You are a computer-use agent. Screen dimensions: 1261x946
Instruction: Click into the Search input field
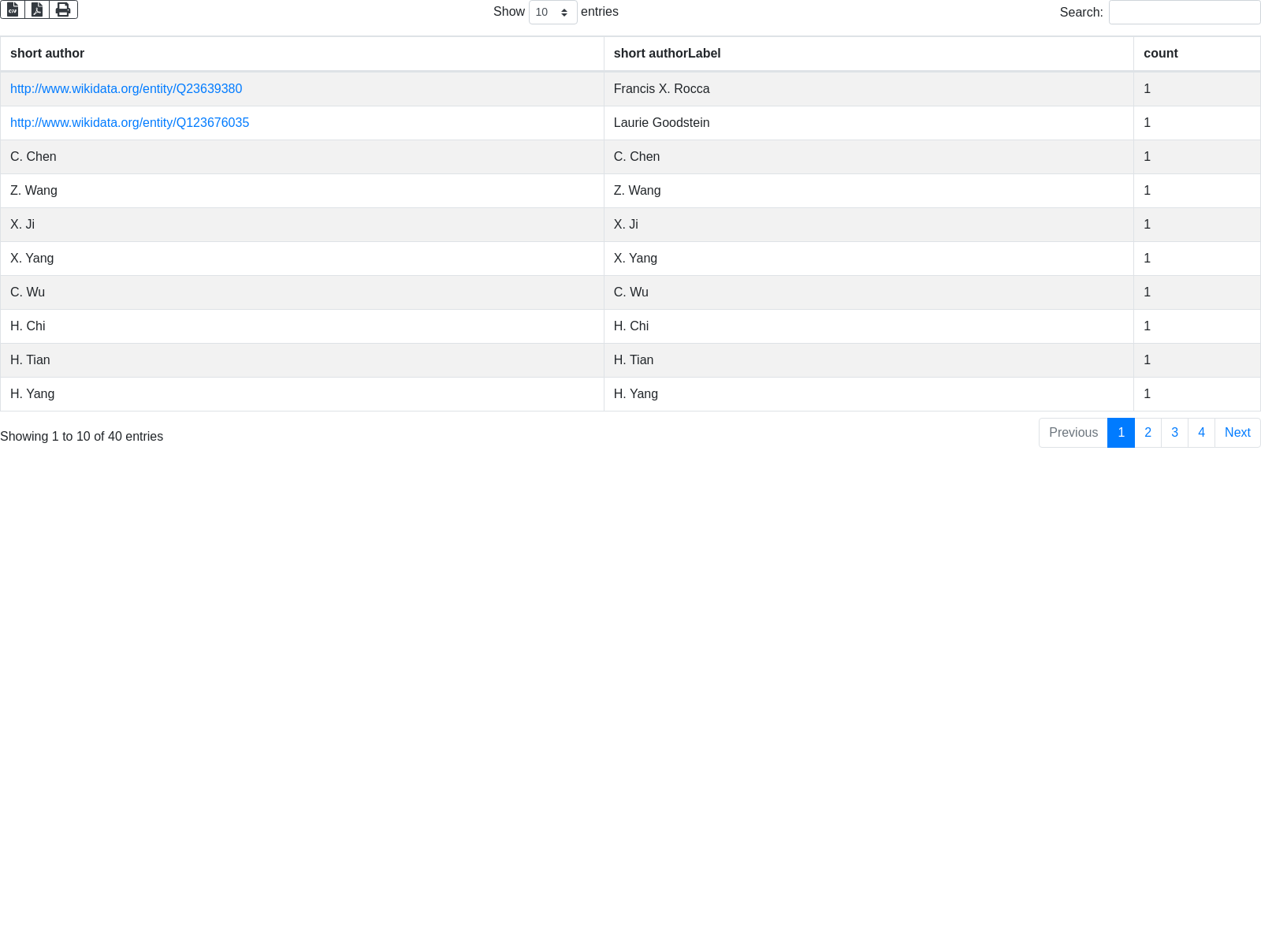coord(1184,13)
